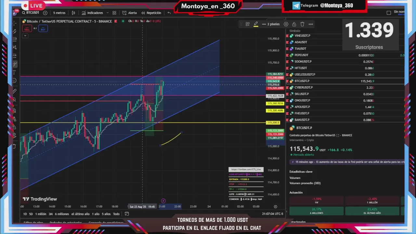
Task: Select the brush drawing tool in left toolbar
Action: 15,64
